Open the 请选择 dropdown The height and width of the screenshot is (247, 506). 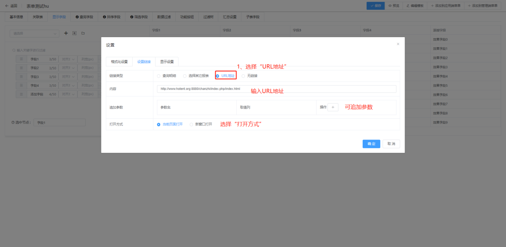click(x=34, y=34)
